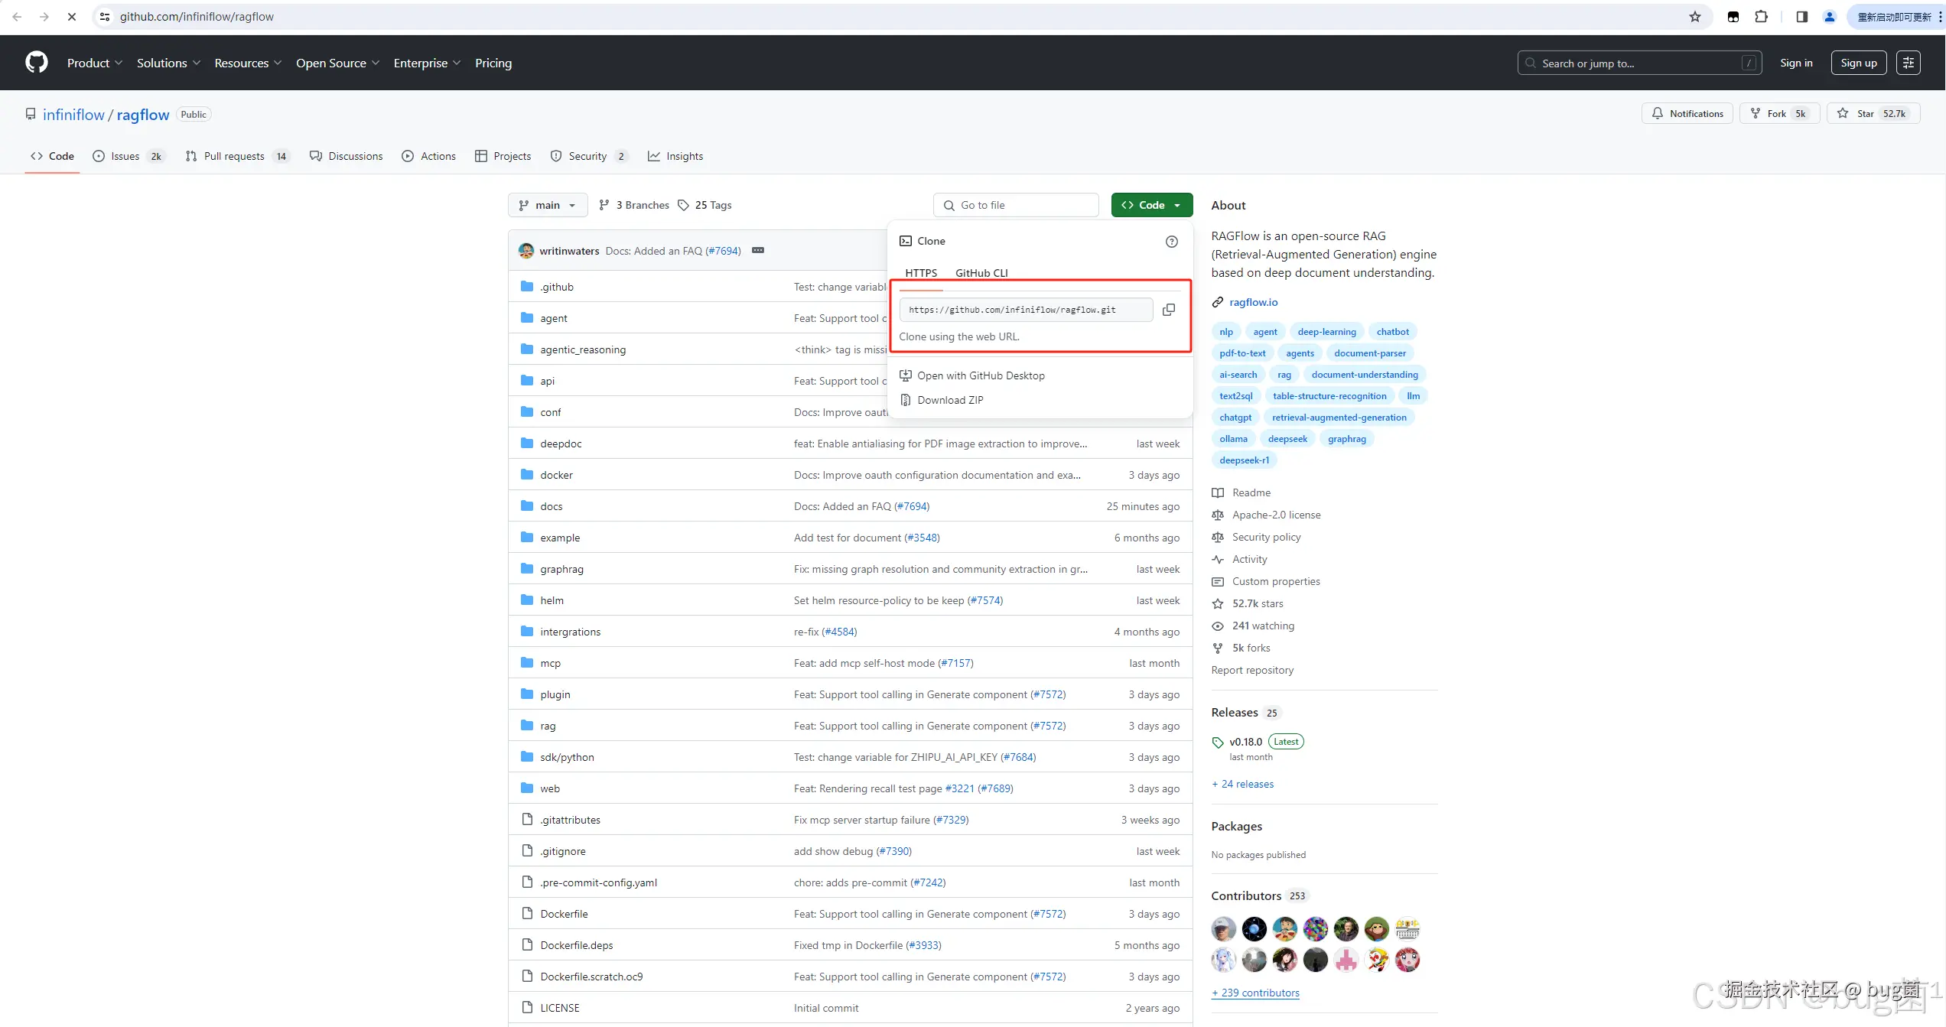The height and width of the screenshot is (1027, 1946).
Task: Click the Clone help question-mark icon
Action: click(1171, 242)
